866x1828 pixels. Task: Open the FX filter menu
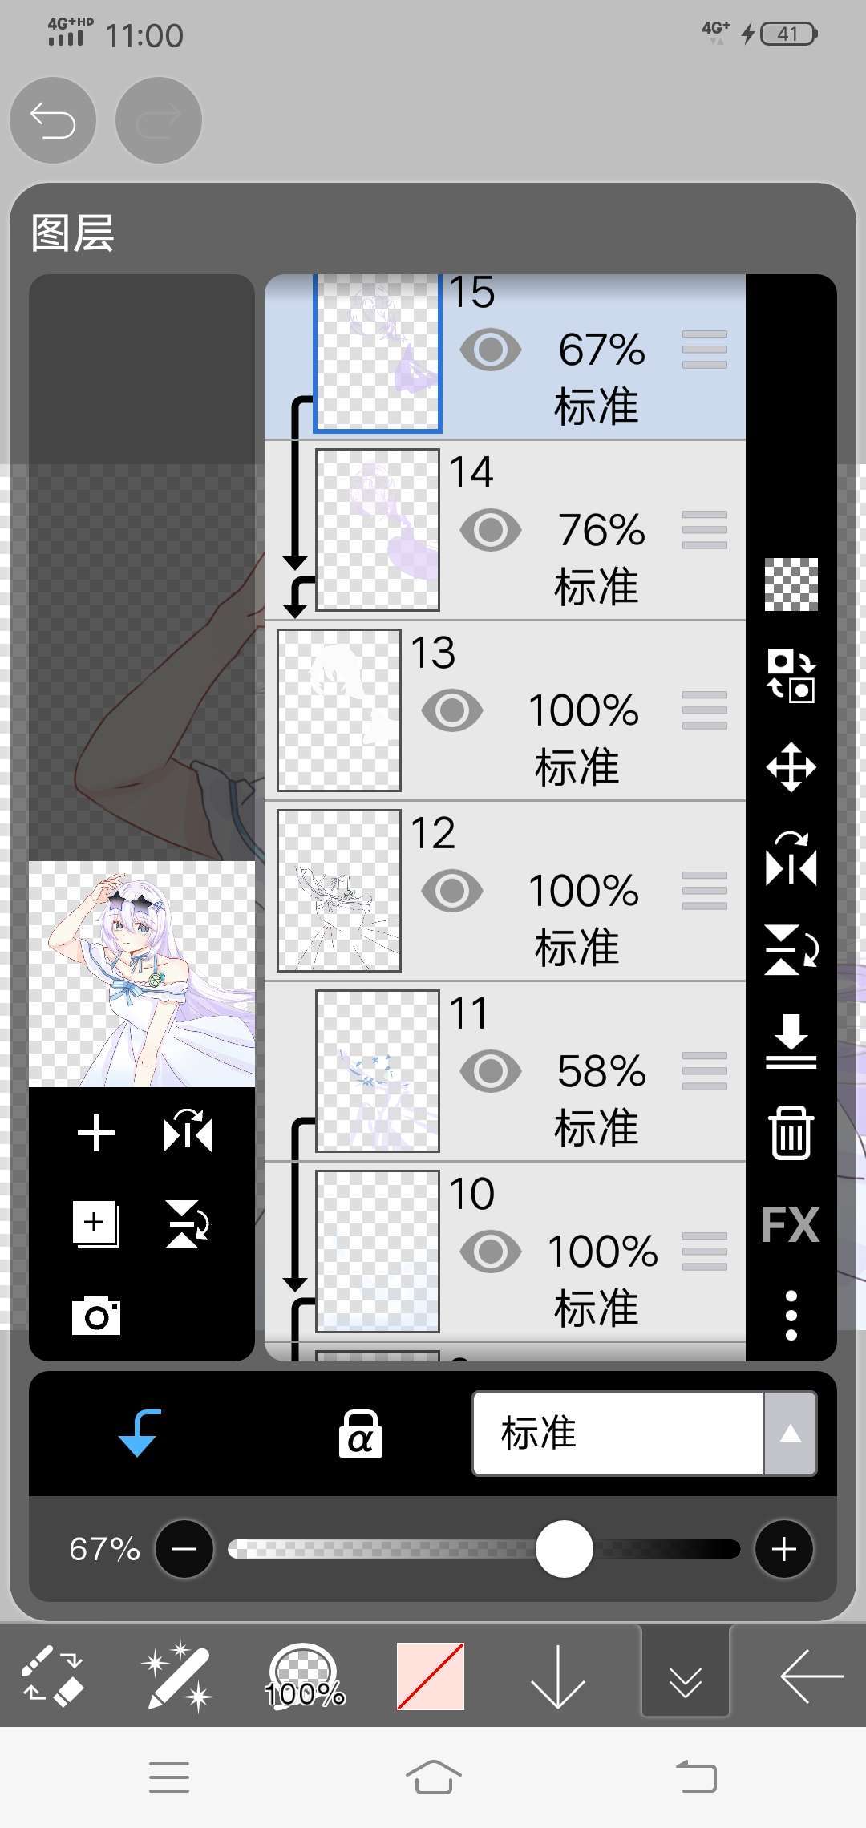pos(791,1225)
